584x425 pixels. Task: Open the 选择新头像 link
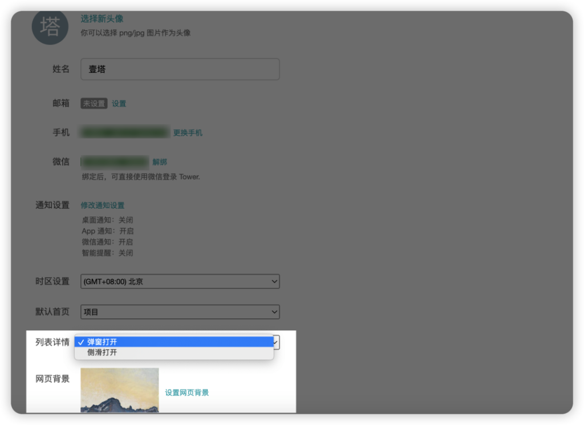click(x=102, y=19)
